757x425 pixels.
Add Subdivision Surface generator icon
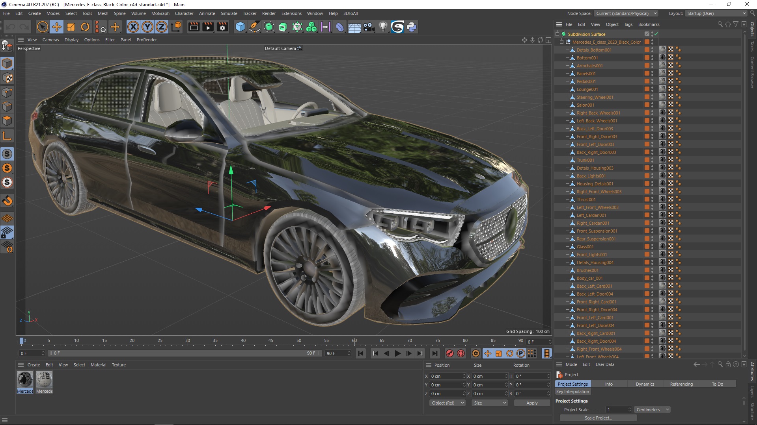[x=269, y=27]
